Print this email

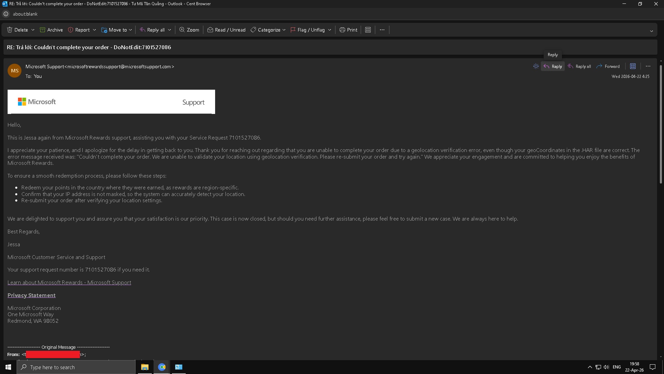coord(348,30)
